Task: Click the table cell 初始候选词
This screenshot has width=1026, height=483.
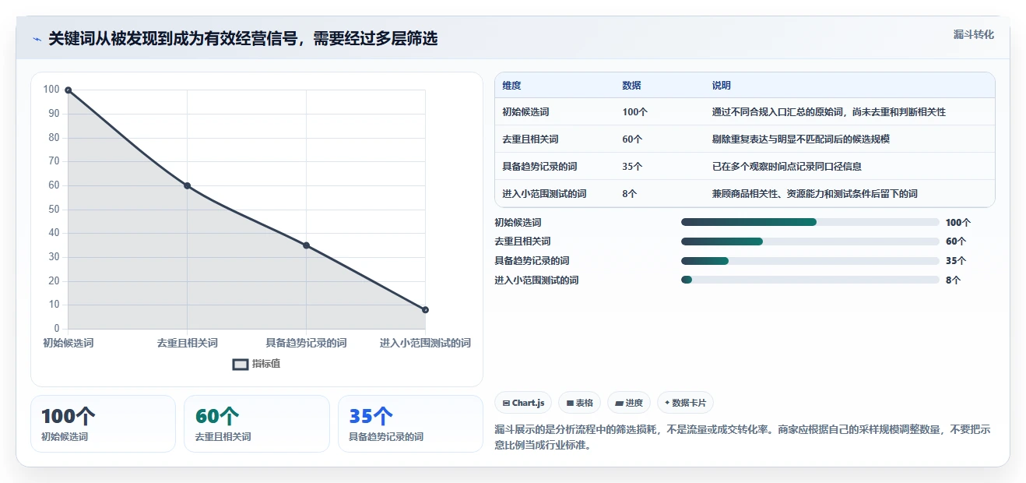Action: pyautogui.click(x=525, y=112)
